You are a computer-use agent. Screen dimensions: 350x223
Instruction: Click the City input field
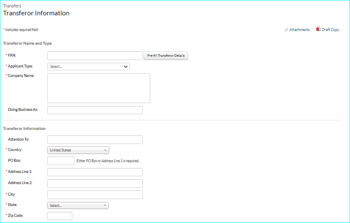point(95,194)
